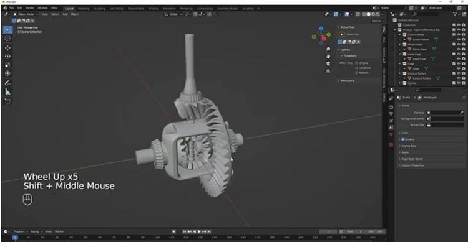Viewport: 468px width, 242px height.
Task: Select the Scale tool
Action: pos(7,65)
